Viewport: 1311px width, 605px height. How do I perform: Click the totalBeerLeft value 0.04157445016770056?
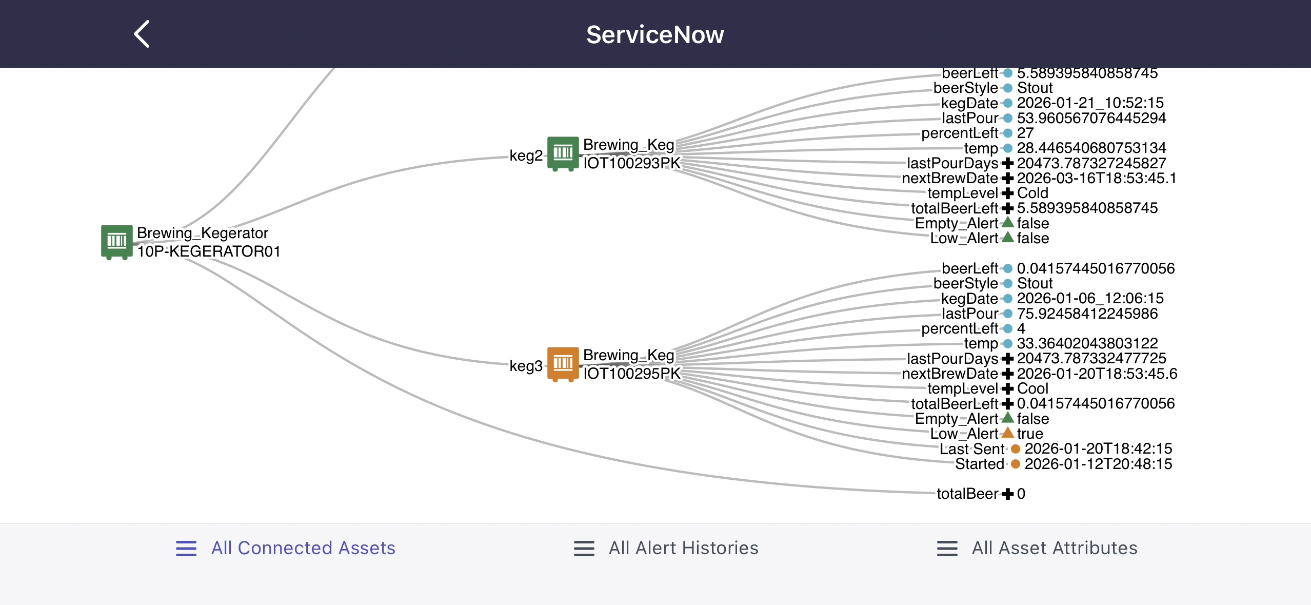1096,403
